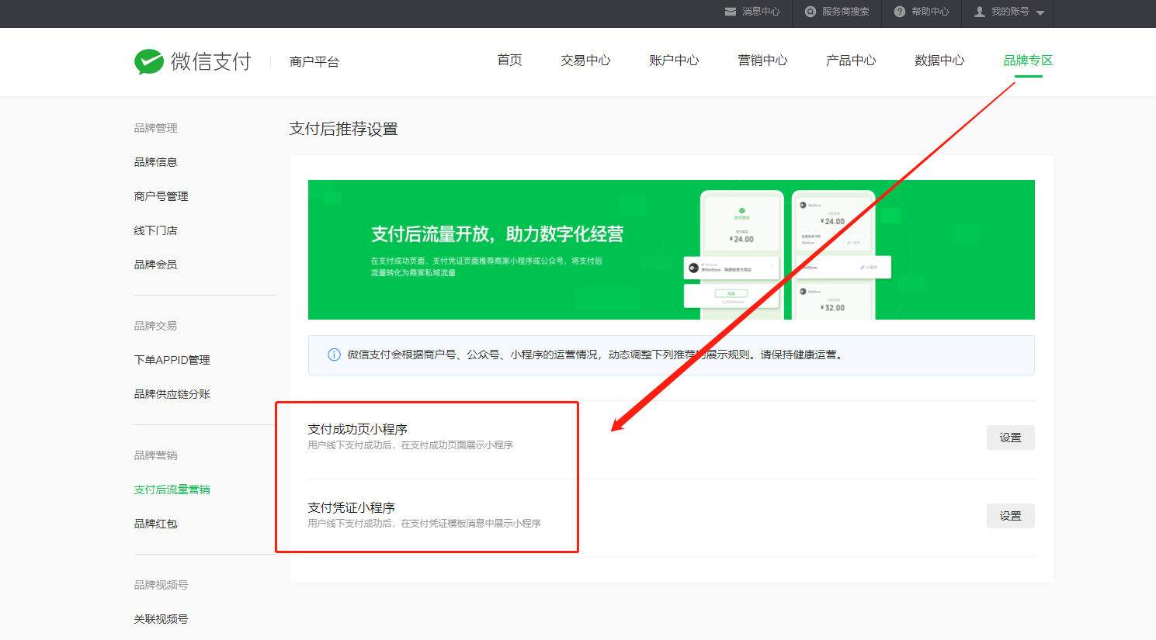Switch to 数据中心 tab
This screenshot has height=640, width=1156.
pos(940,61)
